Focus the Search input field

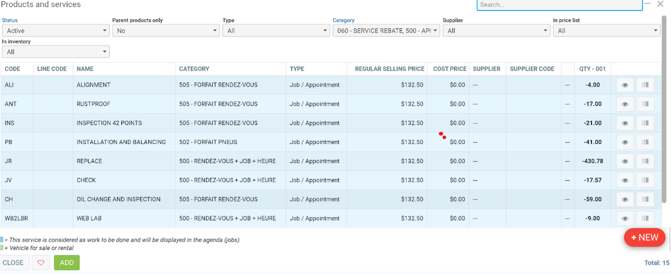coord(559,5)
